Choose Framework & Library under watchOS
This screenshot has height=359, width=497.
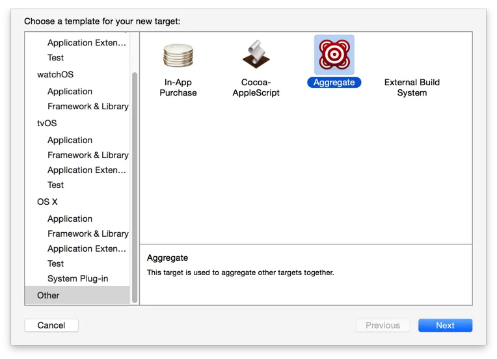[88, 107]
